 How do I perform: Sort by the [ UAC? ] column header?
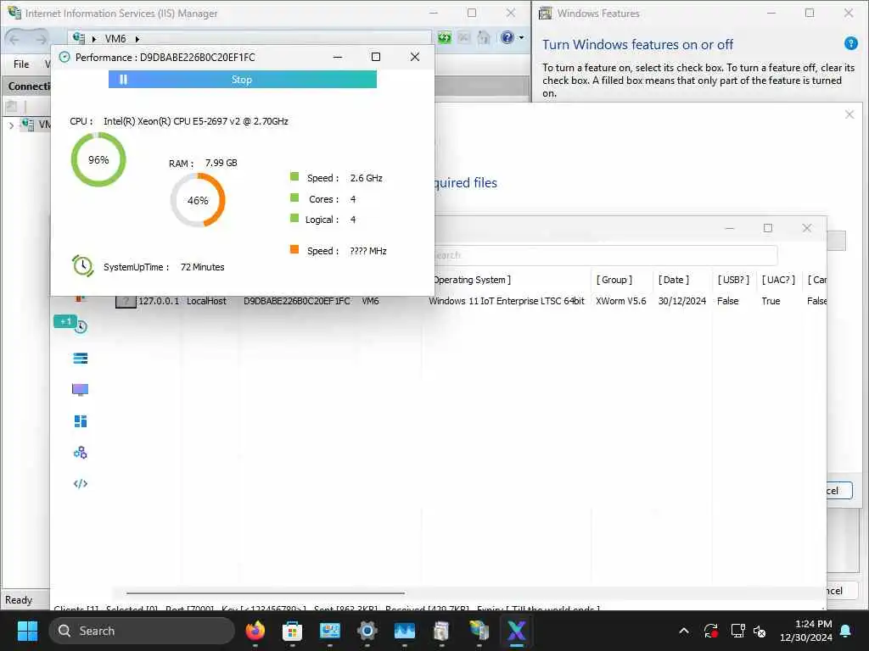778,280
